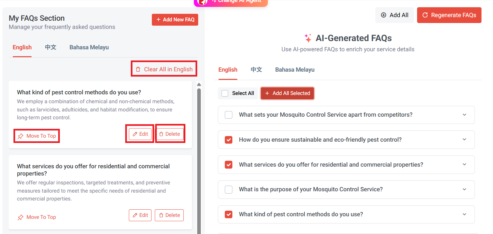Click the circled plus icon on Add All
This screenshot has height=234, width=493.
384,15
